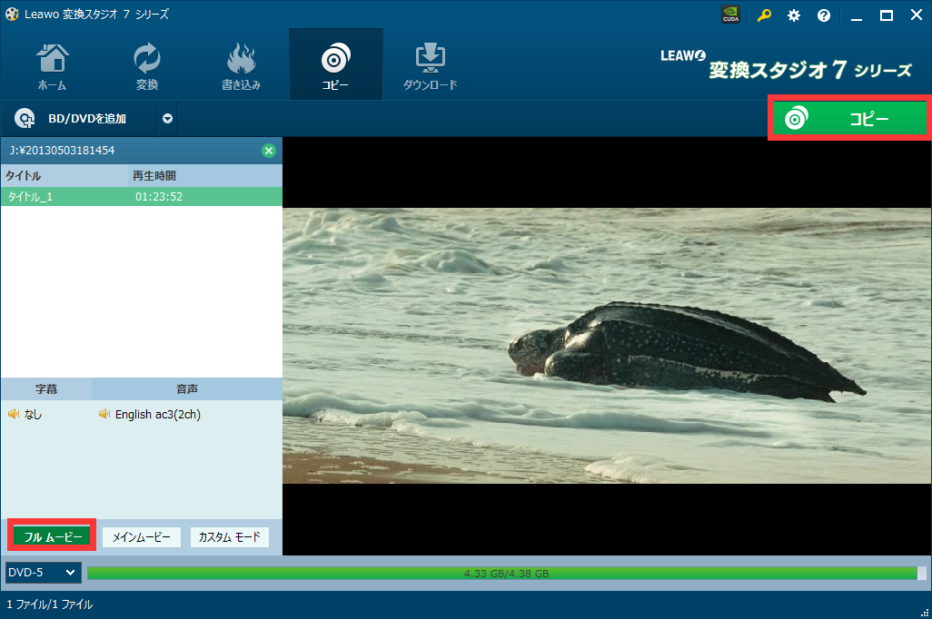The image size is (932, 619).
Task: Click the 4.33 GB/4.38 GB capacity bar
Action: coord(506,574)
